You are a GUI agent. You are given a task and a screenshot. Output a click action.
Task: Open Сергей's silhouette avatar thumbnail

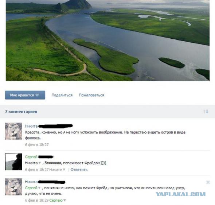coord(13,162)
